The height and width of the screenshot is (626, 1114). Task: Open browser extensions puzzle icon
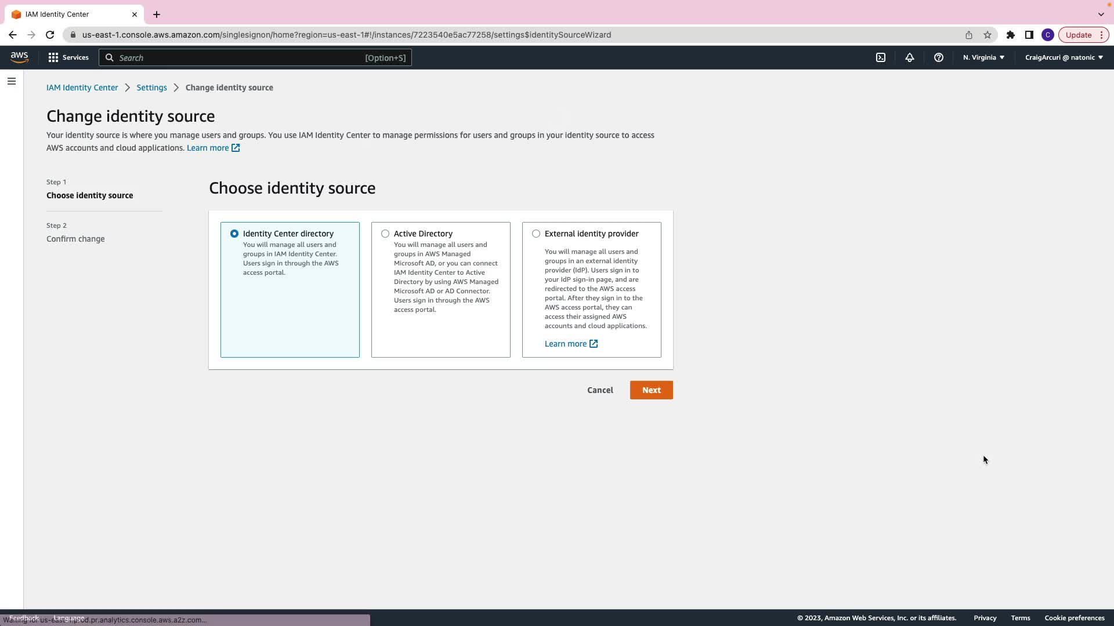[1011, 35]
